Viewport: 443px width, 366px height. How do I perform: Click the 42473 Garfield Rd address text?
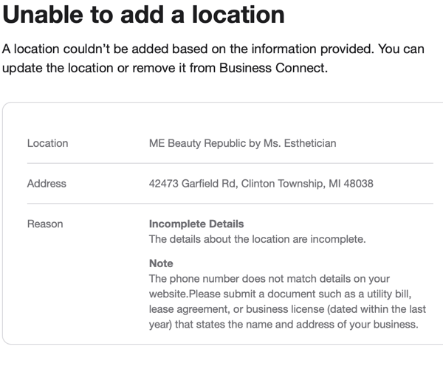(261, 184)
